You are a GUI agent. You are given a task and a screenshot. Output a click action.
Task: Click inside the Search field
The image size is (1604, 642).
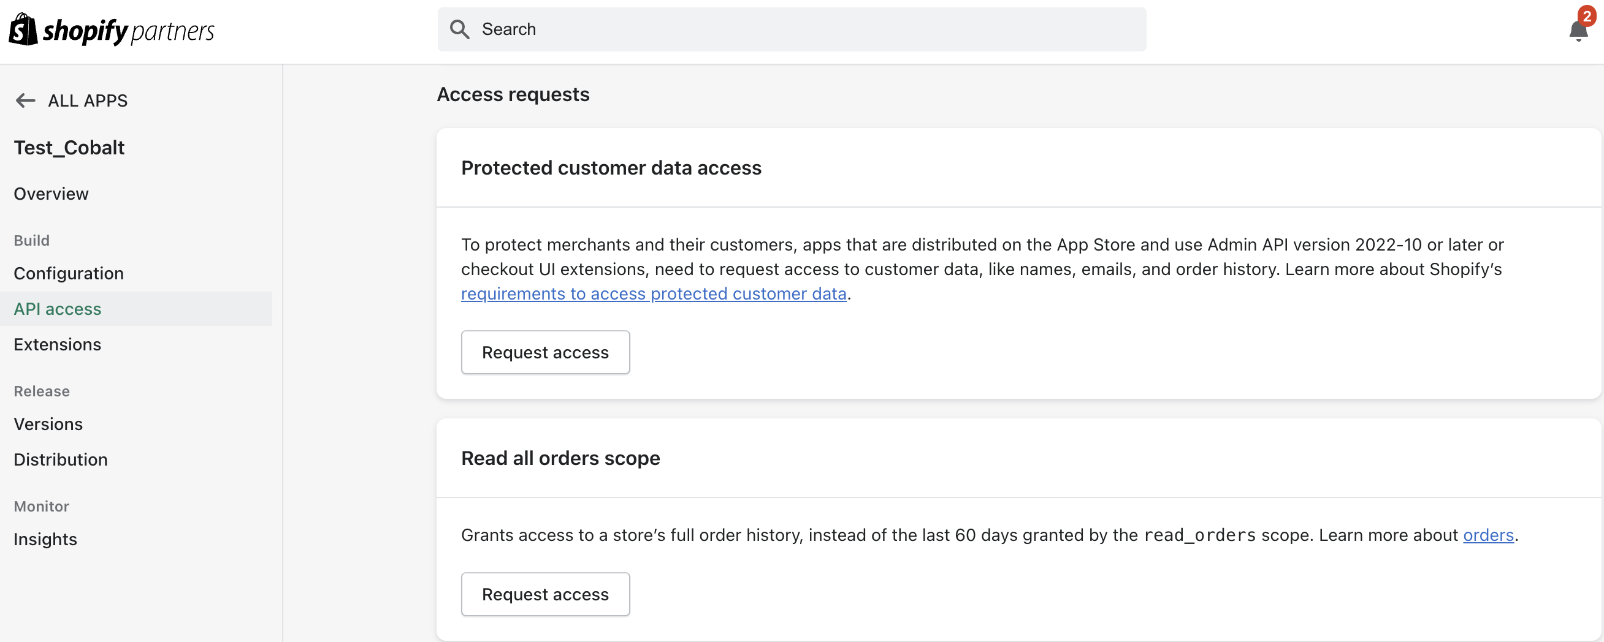click(x=747, y=29)
